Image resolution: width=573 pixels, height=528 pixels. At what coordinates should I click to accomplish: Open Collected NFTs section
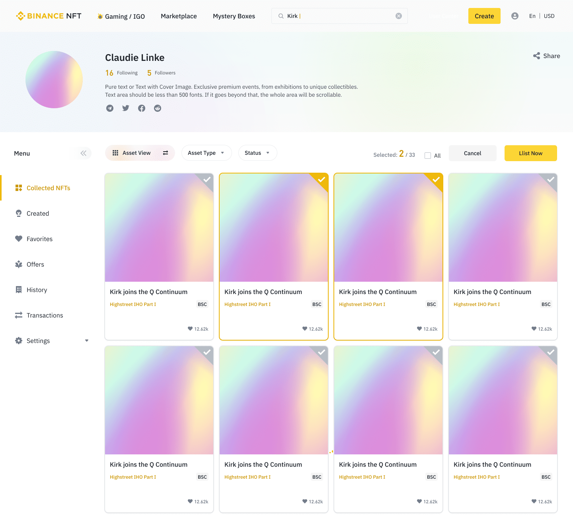(49, 188)
